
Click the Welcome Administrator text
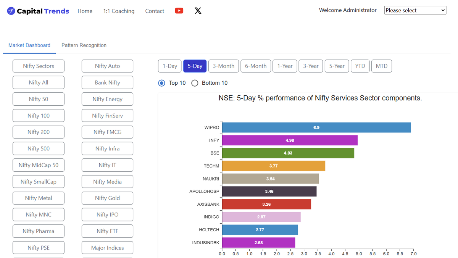(348, 10)
